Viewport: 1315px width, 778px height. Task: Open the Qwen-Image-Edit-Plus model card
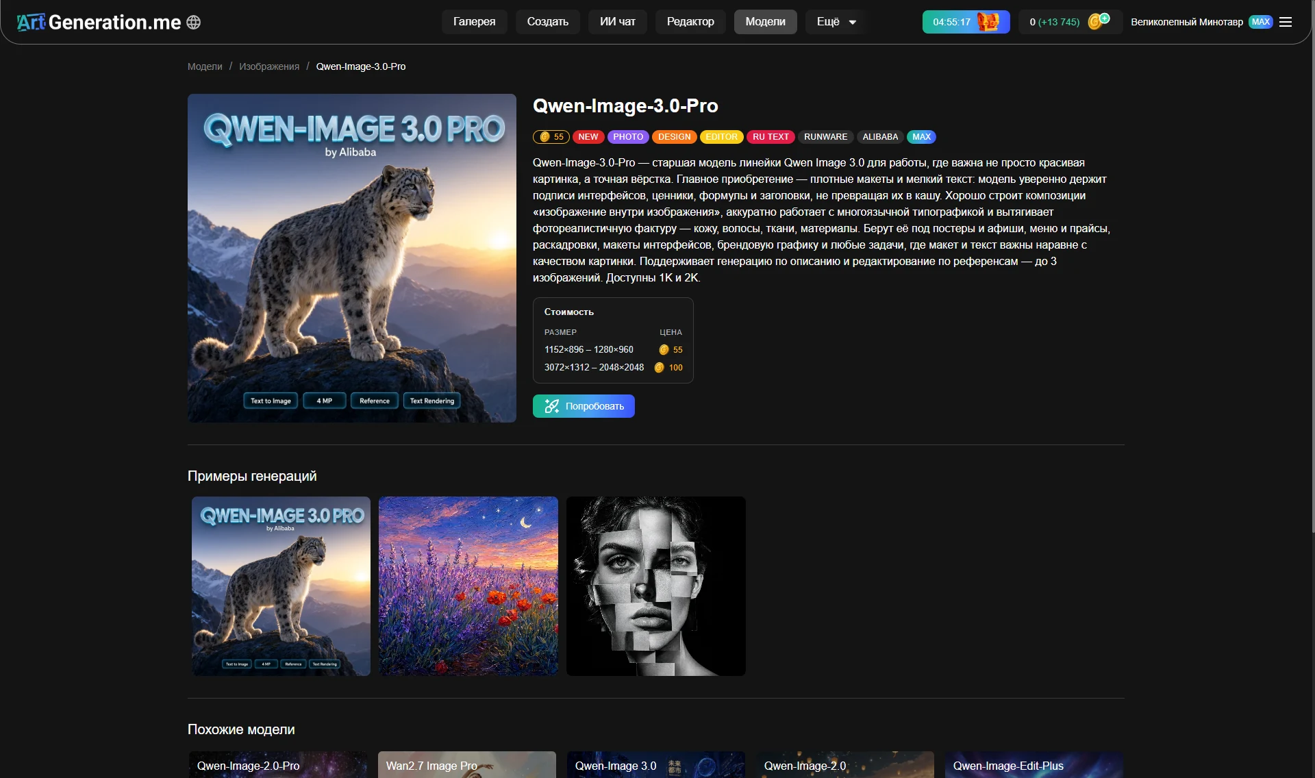(1034, 765)
